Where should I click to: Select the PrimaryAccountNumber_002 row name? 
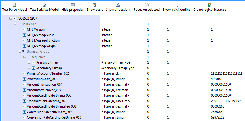pyautogui.click(x=48, y=73)
